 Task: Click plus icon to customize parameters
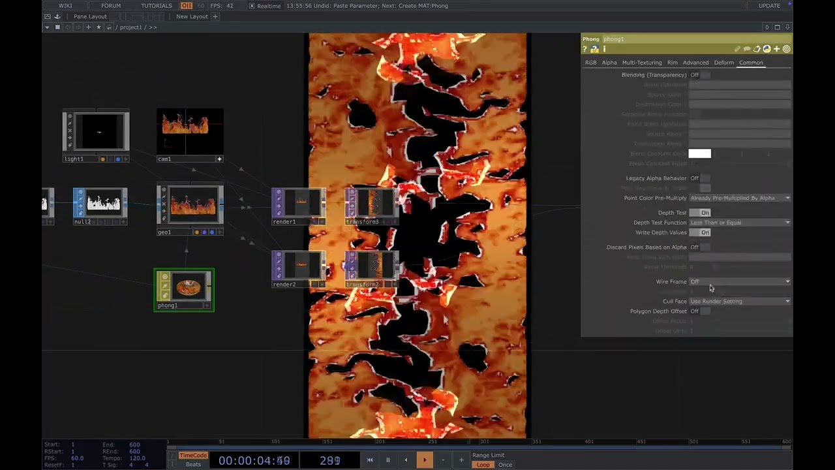[776, 50]
